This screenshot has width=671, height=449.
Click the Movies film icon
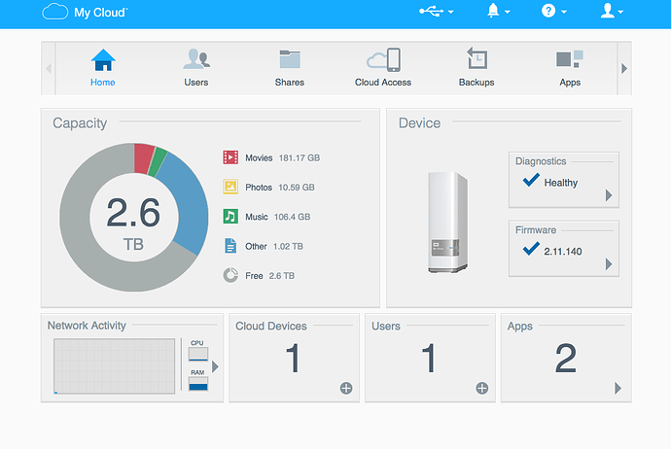[230, 157]
